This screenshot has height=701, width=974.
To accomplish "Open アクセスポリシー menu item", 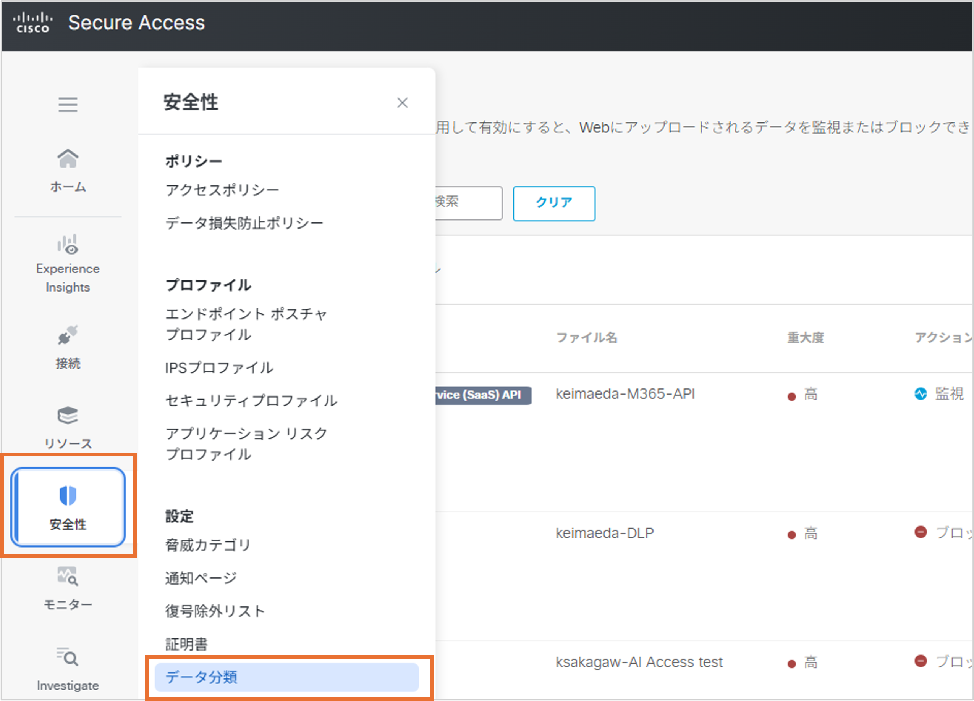I will coord(222,190).
